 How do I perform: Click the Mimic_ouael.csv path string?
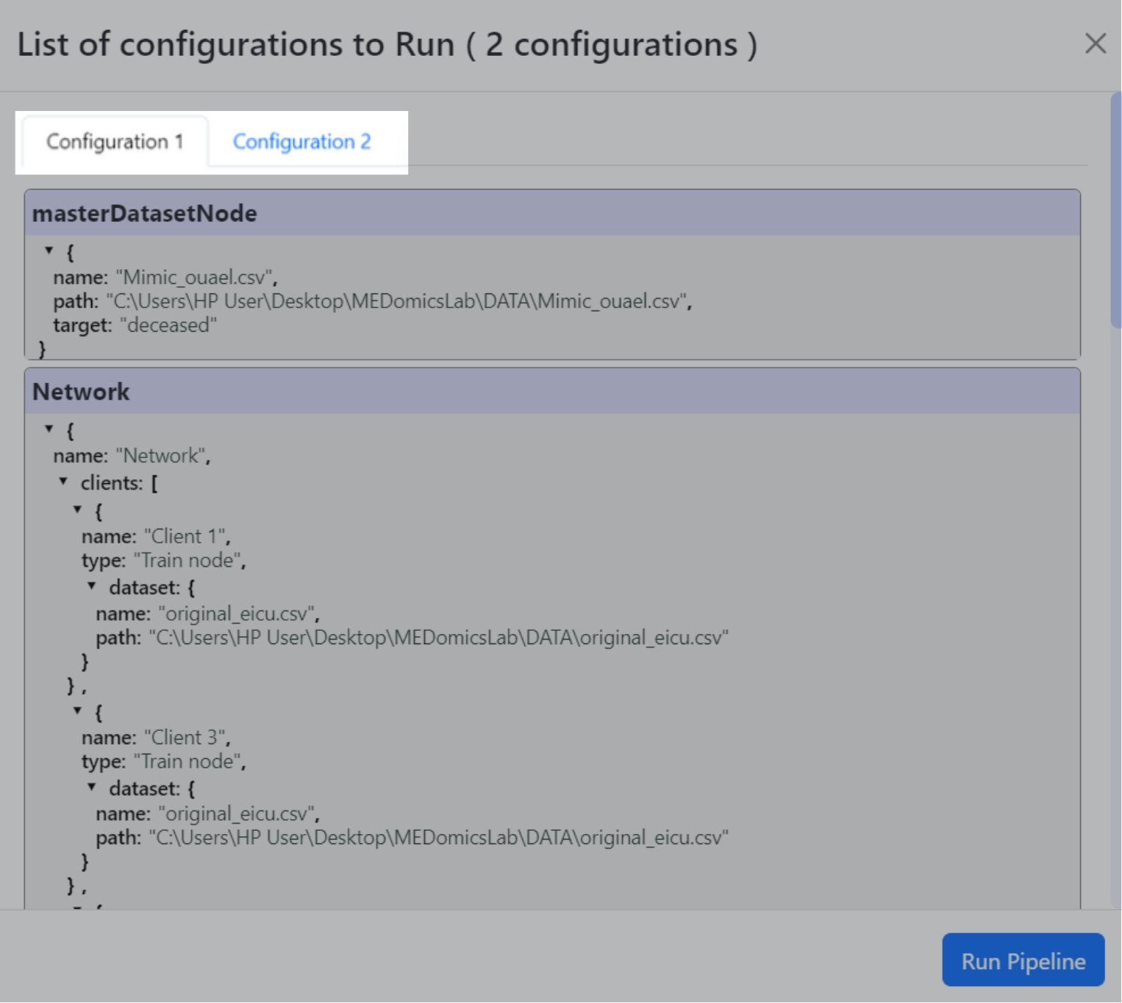coord(397,301)
